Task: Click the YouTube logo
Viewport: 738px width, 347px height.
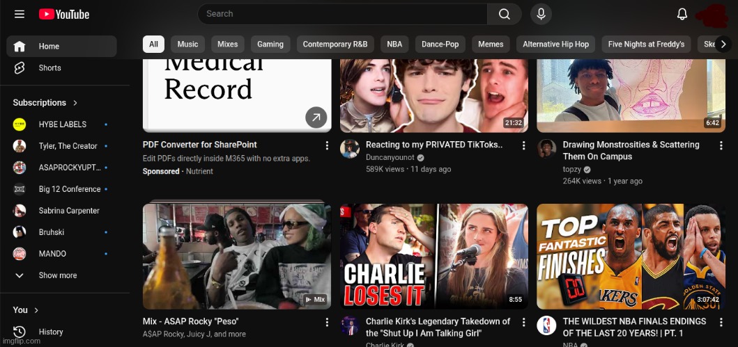Action: [x=64, y=14]
